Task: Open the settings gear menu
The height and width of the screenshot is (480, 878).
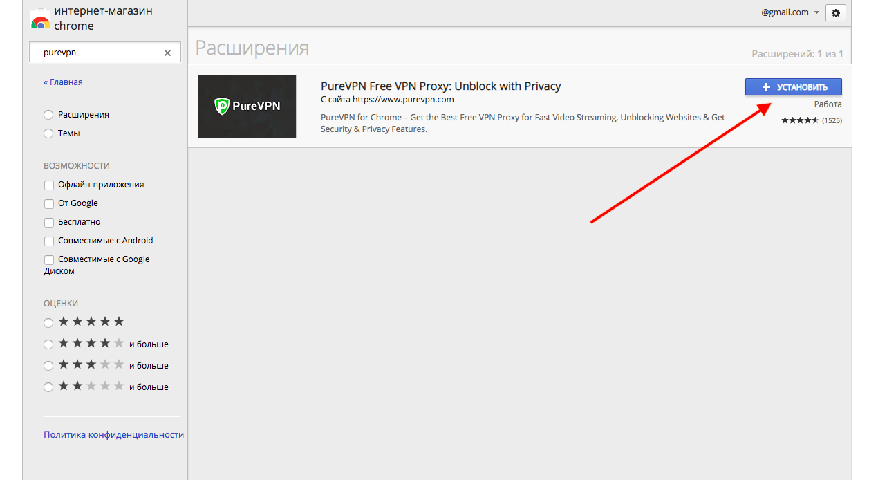Action: coord(836,12)
